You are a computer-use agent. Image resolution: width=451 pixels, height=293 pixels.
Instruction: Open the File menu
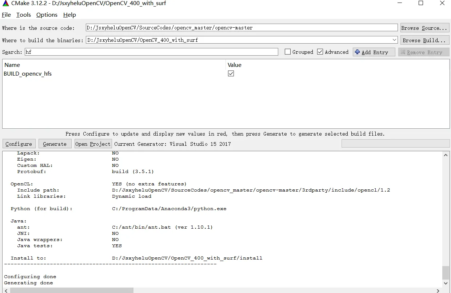click(7, 15)
